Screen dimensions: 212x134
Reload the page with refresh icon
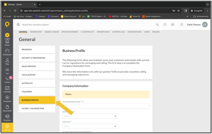(x=15, y=11)
